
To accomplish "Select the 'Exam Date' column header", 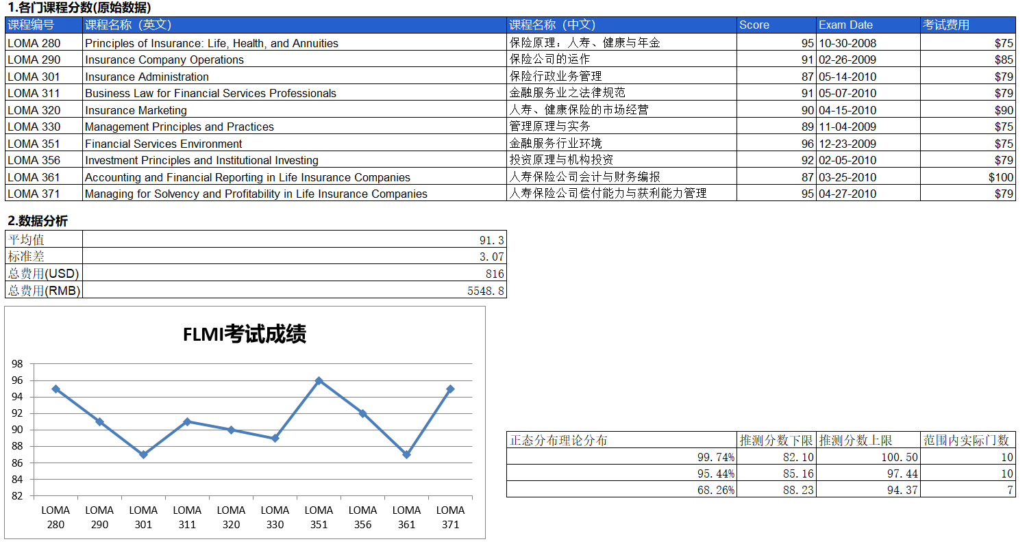I will [x=868, y=25].
